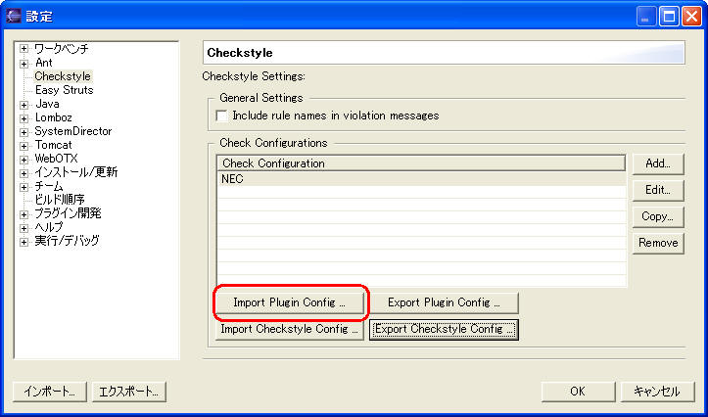Viewport: 708px width, 417px height.
Task: Click the settings window title icon
Action: click(13, 16)
